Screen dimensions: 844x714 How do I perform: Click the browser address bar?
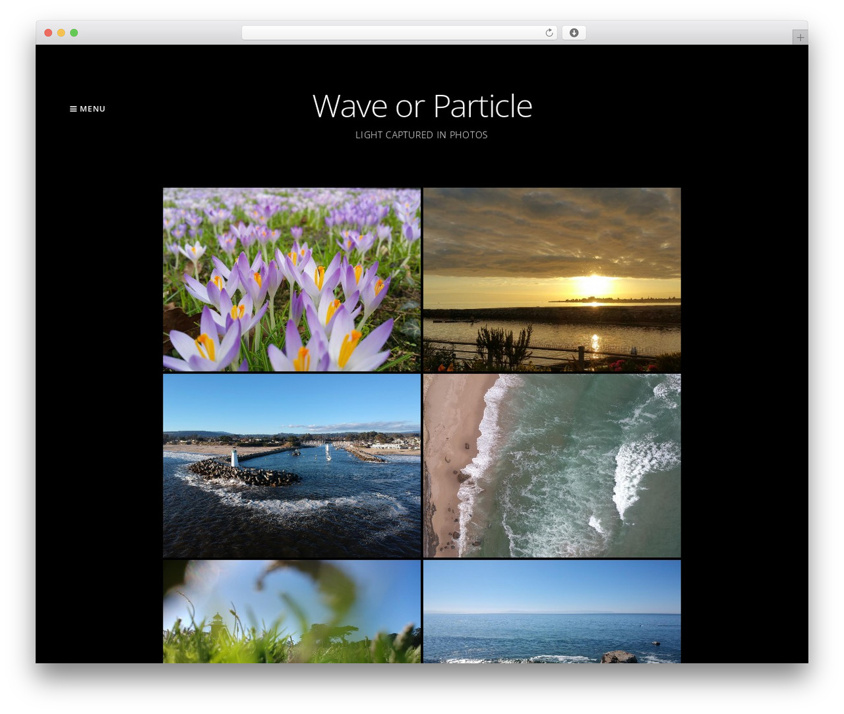click(x=399, y=33)
